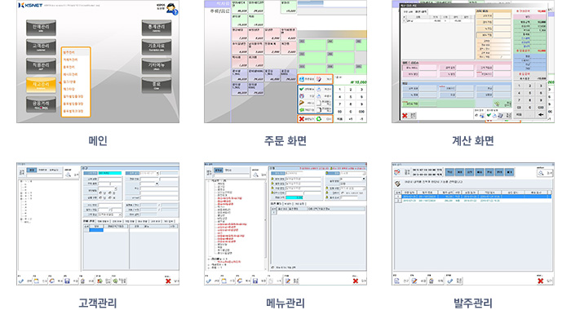Image resolution: width=571 pixels, height=310 pixels.
Task: Open dropdown arrow in 고객관리 right form column
Action: click(157, 184)
